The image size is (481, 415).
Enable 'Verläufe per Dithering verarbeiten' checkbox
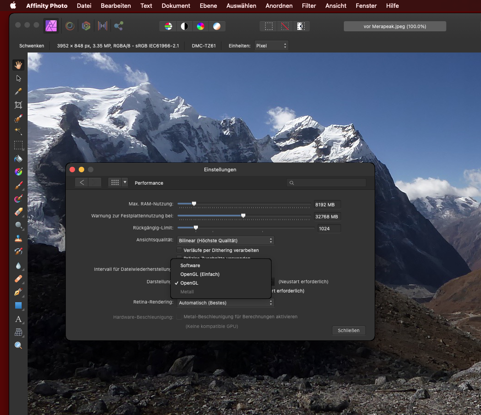click(180, 250)
